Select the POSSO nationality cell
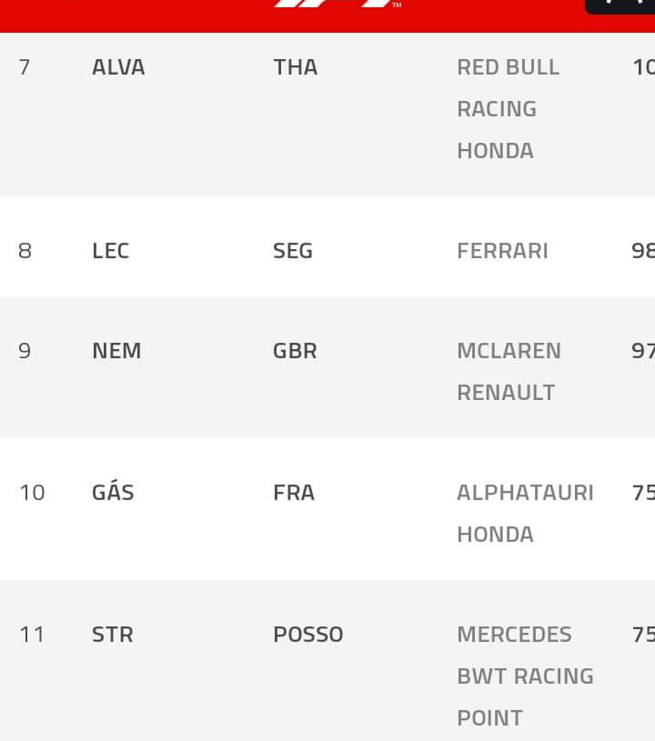This screenshot has width=655, height=741. [x=307, y=635]
